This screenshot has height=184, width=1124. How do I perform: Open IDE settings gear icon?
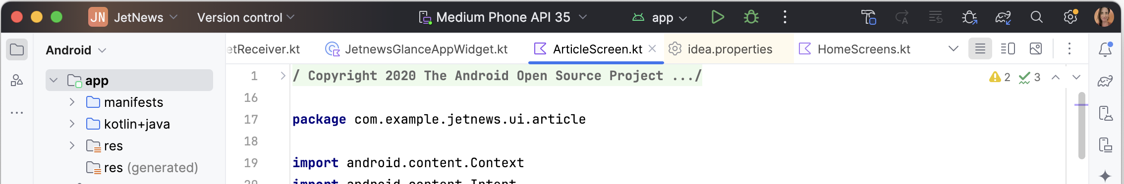click(x=1070, y=17)
